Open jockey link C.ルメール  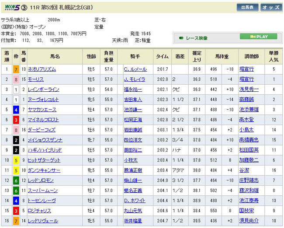[x=135, y=69]
